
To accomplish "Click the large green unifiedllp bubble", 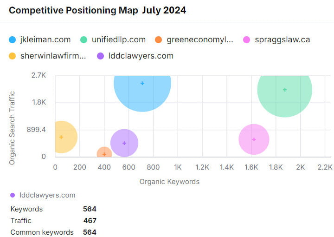I will (x=284, y=90).
